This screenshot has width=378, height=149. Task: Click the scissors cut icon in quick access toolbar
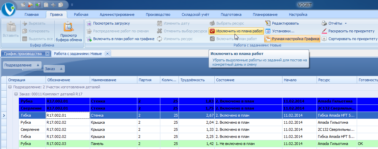[x=53, y=4]
